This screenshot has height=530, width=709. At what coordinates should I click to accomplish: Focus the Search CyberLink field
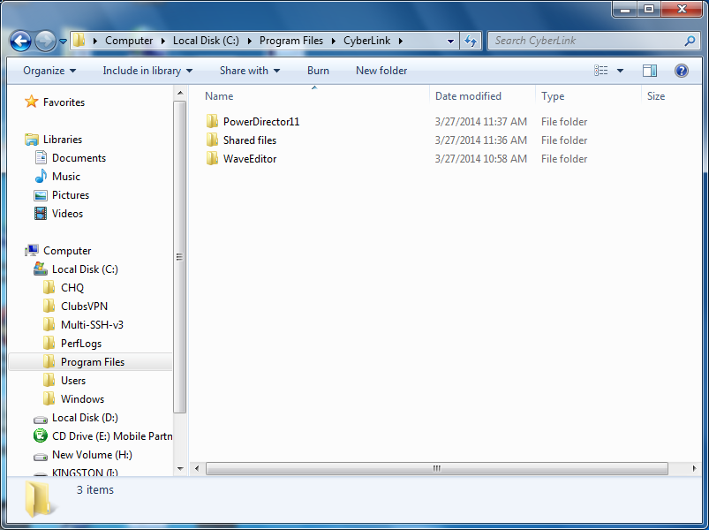pos(593,41)
